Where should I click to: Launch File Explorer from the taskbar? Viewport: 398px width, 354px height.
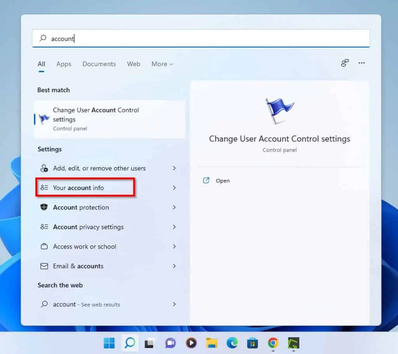coord(211,343)
